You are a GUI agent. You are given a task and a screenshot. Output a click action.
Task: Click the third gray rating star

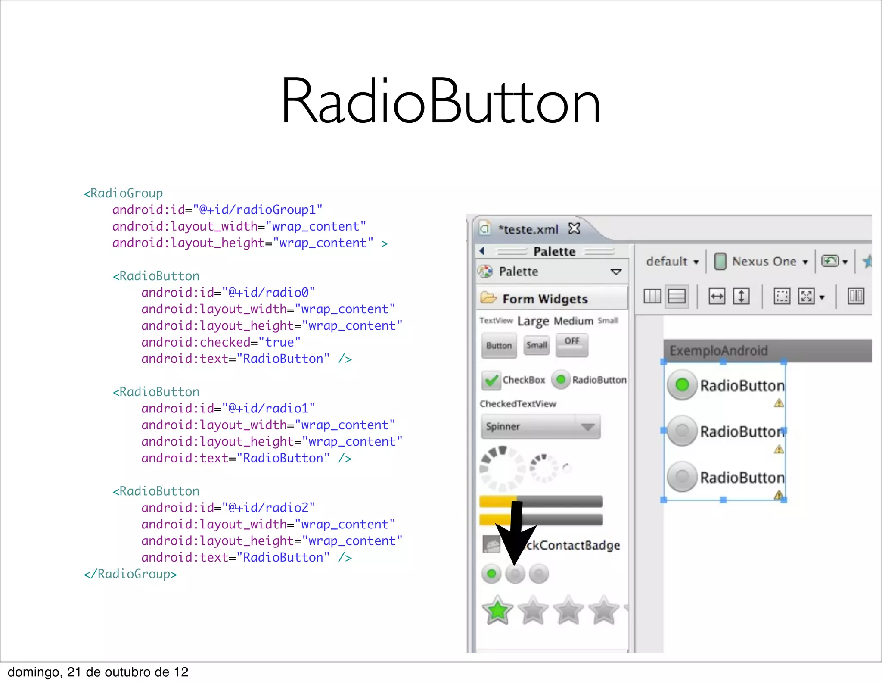coord(568,610)
